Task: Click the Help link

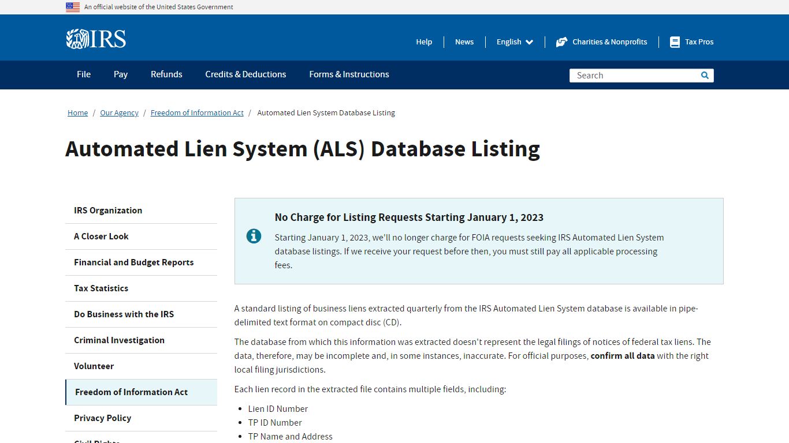Action: [424, 42]
